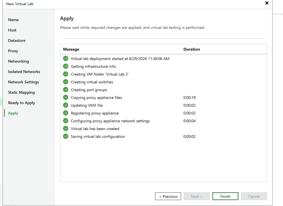Open the Static Mapping step
283x206 pixels.
[x=21, y=92]
